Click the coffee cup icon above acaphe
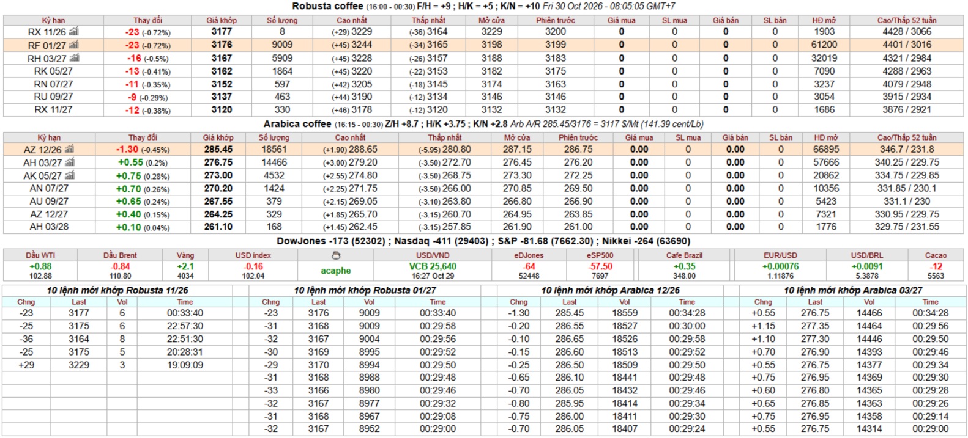Screen dimensions: 968x438 coord(335,255)
